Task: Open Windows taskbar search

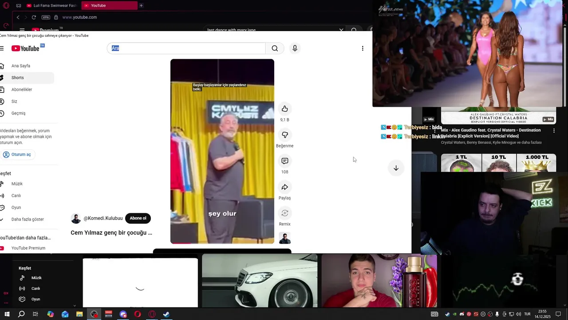Action: pos(21,314)
